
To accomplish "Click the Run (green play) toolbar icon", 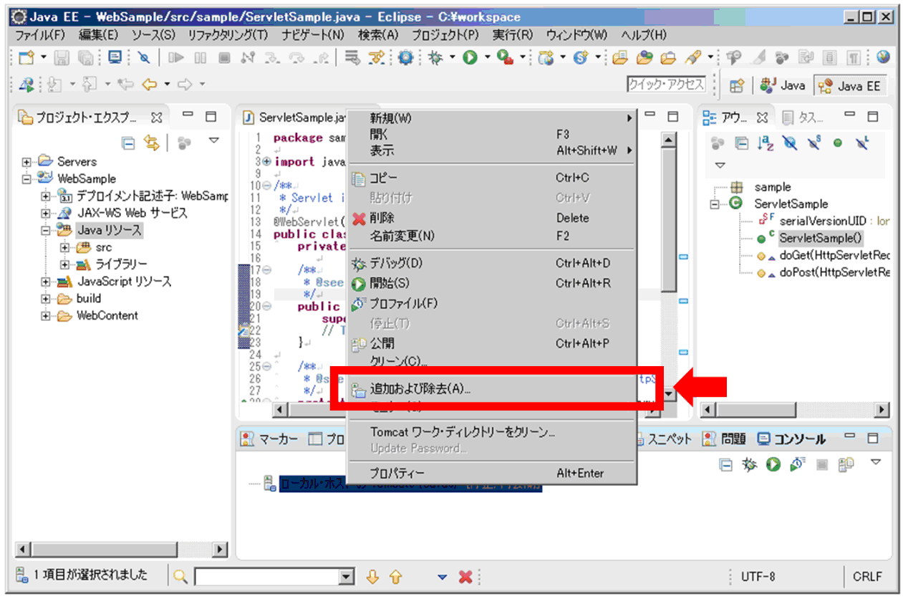I will point(470,58).
